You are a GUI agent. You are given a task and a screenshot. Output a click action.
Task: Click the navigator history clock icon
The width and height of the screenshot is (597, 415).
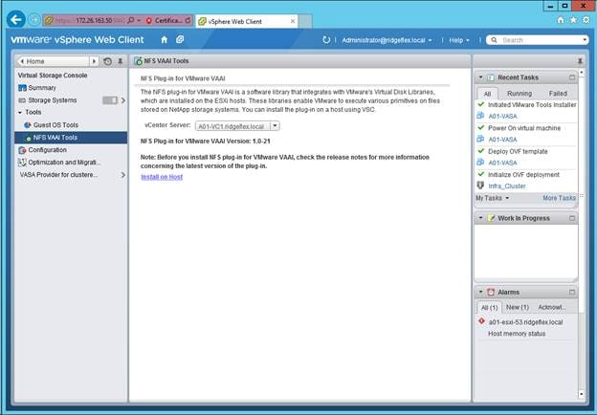click(108, 61)
